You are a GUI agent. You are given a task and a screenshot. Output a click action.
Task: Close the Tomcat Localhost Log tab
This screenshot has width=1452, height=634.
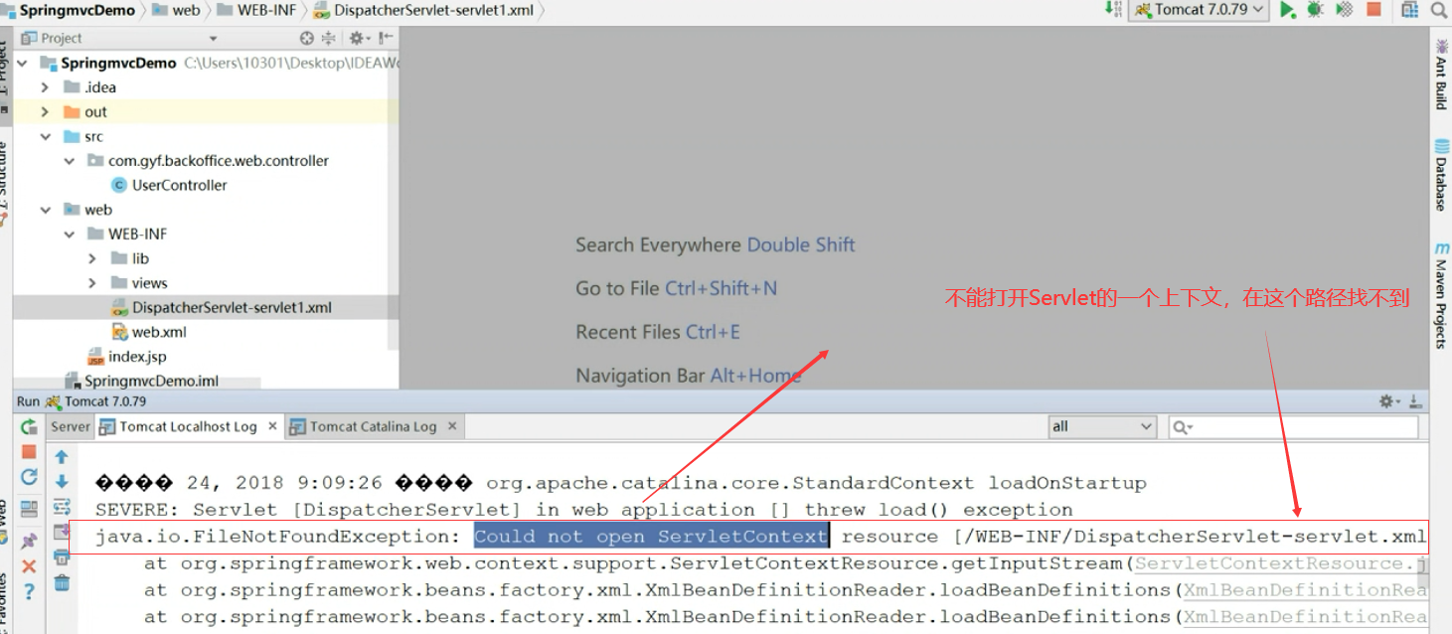tap(272, 426)
